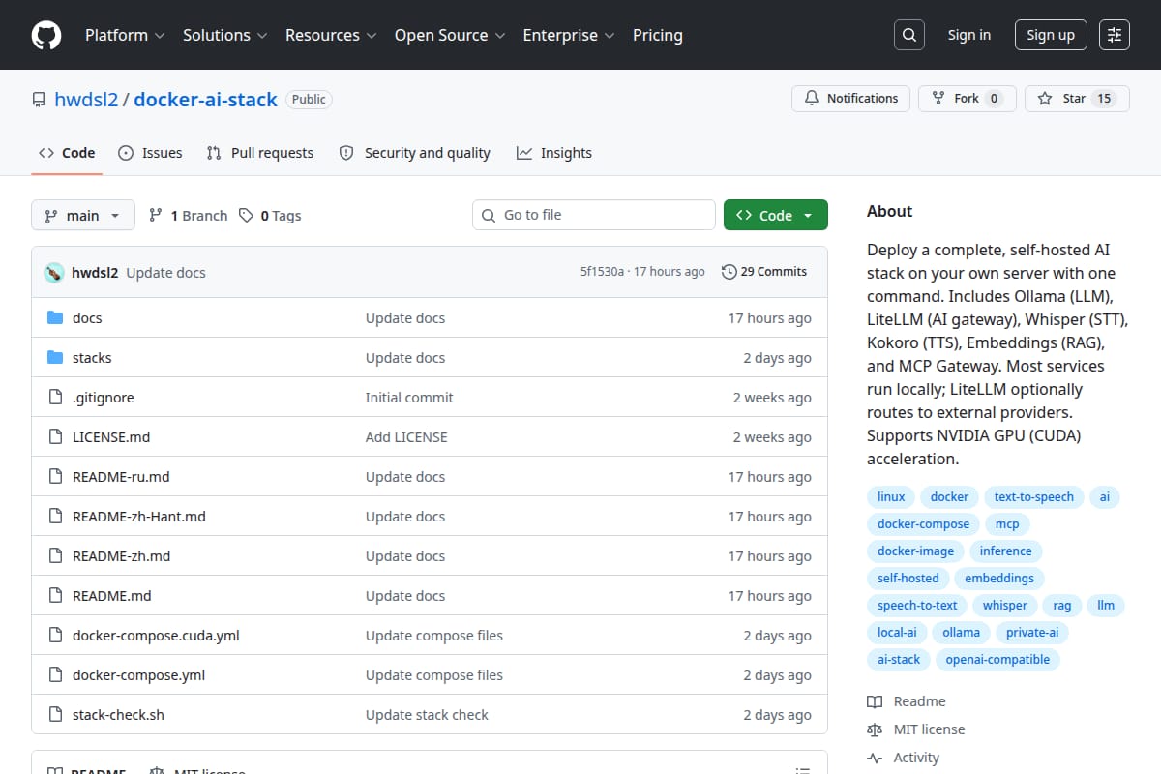Open README-ru.md file name
The image size is (1161, 774).
(x=121, y=477)
